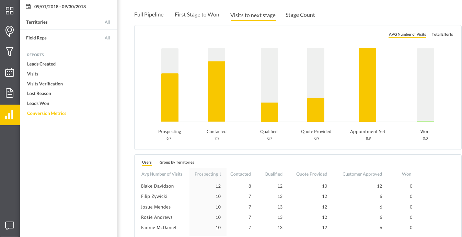Open the chat bubble icon

coord(10,226)
